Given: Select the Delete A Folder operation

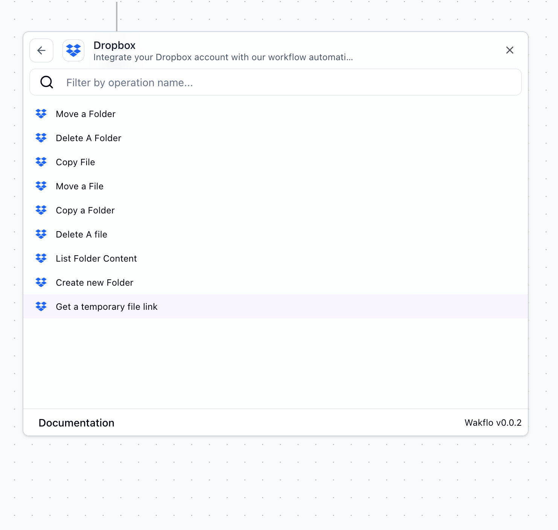Looking at the screenshot, I should click(x=88, y=138).
